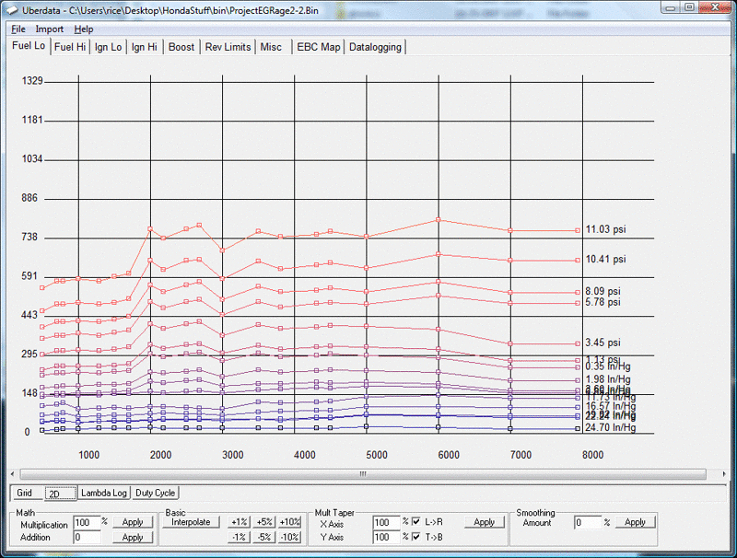This screenshot has width=737, height=558.
Task: Apply the Smoothing amount
Action: click(635, 522)
